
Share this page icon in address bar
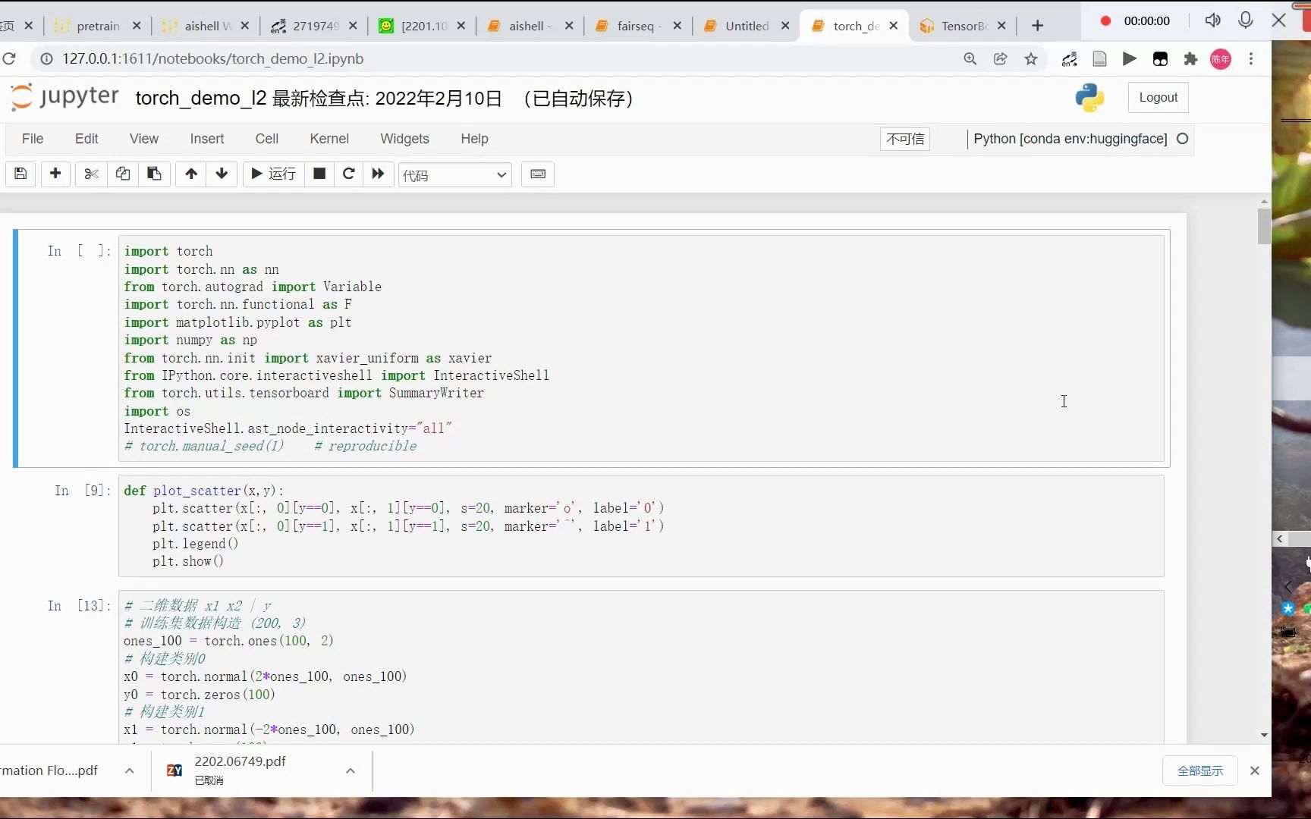tap(1000, 58)
